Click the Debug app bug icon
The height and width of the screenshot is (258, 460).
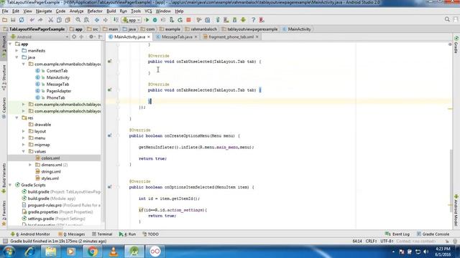155,20
